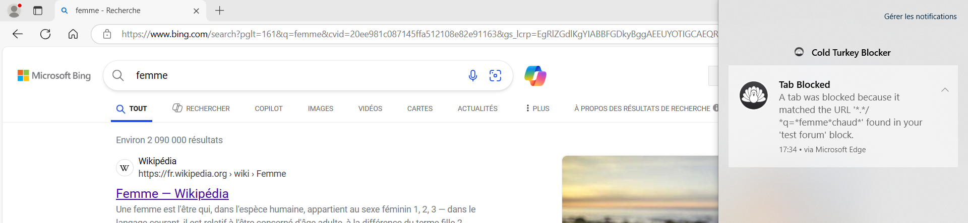
Task: Open the Edge profile avatar
Action: point(15,10)
